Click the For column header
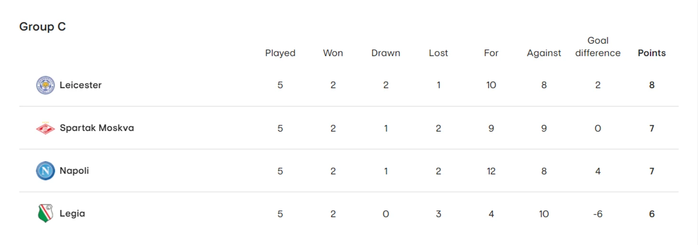The width and height of the screenshot is (698, 245). click(x=491, y=53)
